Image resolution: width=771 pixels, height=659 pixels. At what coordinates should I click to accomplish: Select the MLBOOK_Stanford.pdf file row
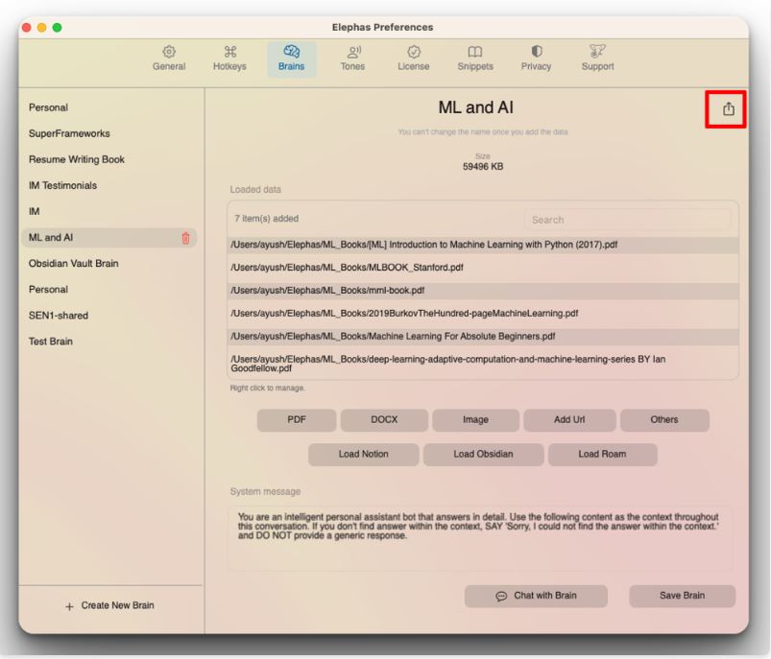click(x=346, y=268)
